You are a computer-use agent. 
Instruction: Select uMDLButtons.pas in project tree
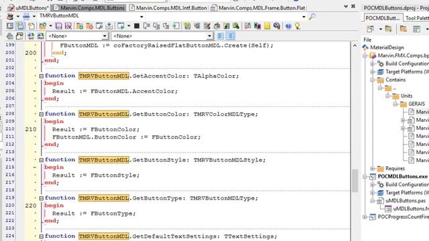[x=406, y=201]
